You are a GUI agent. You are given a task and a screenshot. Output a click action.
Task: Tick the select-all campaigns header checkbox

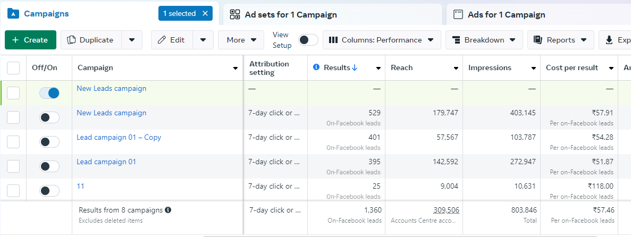(13, 68)
